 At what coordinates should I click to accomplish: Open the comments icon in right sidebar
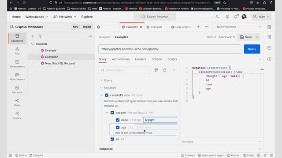coord(269,48)
